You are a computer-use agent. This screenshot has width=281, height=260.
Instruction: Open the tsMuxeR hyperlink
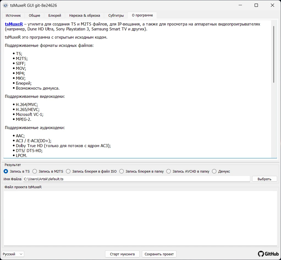click(x=14, y=24)
